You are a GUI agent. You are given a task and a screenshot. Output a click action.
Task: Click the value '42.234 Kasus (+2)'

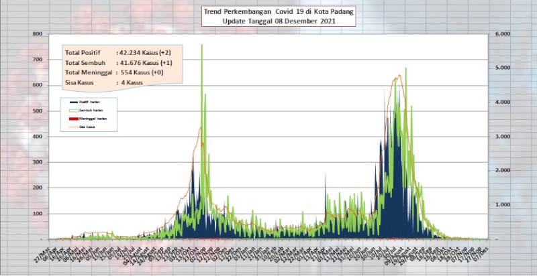(x=146, y=53)
